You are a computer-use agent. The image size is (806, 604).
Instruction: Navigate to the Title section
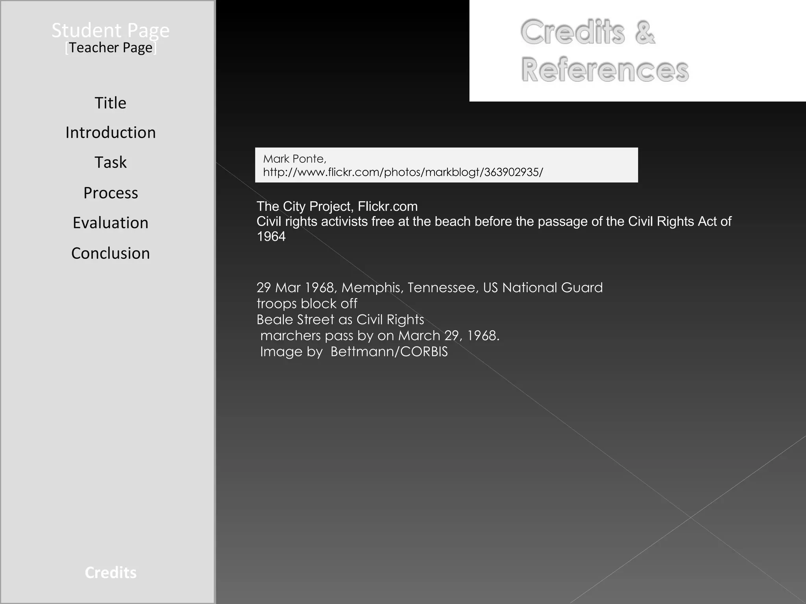pos(110,103)
